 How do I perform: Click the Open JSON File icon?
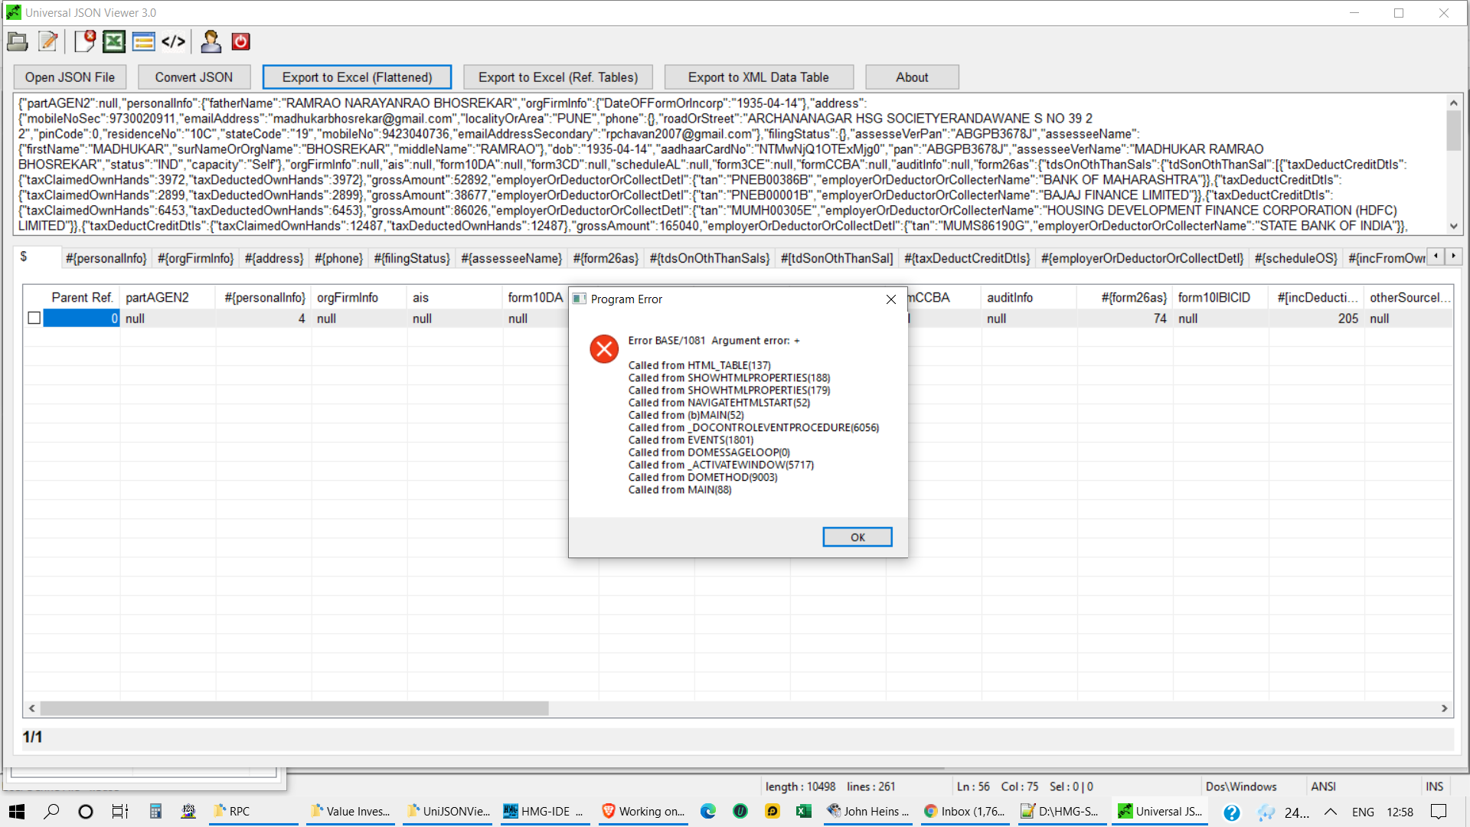pos(17,41)
